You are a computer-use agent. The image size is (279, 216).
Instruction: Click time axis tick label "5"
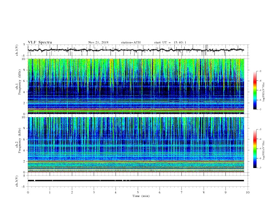pyautogui.click(x=138, y=192)
